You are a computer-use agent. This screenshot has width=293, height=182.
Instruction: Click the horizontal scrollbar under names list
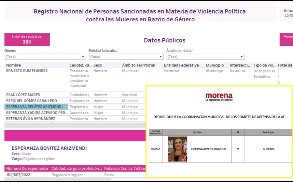click(x=75, y=125)
